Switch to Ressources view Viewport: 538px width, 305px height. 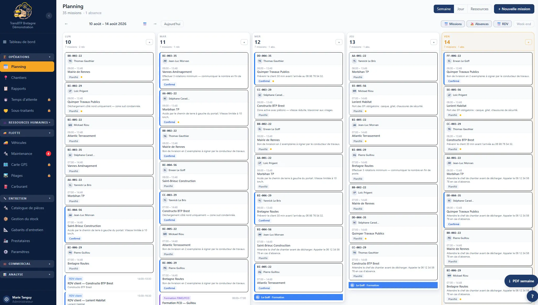click(479, 9)
